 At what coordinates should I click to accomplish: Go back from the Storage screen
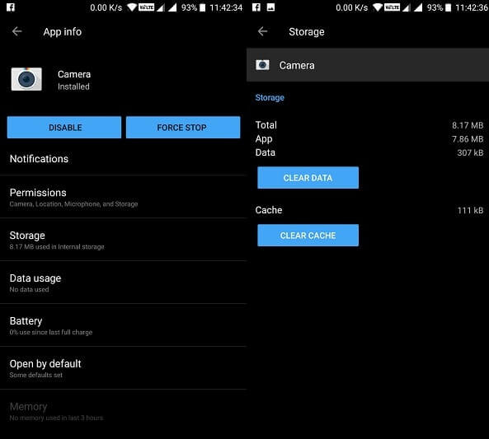(262, 31)
